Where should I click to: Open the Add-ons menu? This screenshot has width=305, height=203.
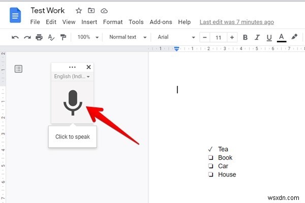pyautogui.click(x=161, y=22)
